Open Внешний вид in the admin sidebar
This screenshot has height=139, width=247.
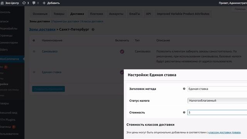(x=8, y=113)
